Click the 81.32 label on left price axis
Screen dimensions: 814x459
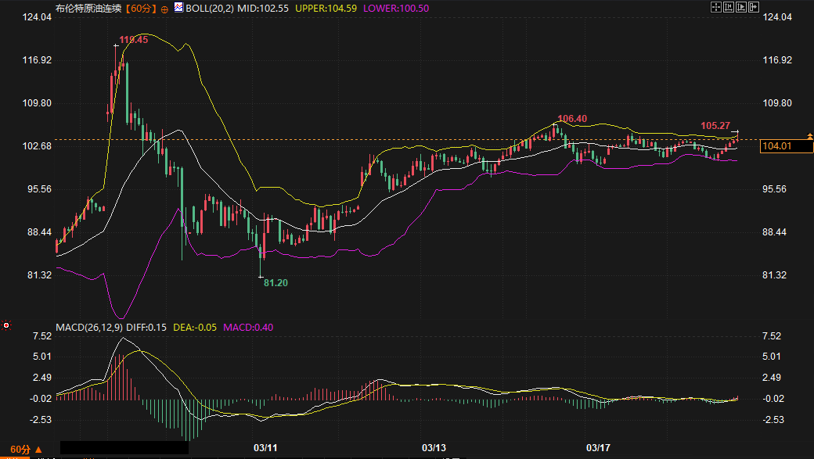39,275
